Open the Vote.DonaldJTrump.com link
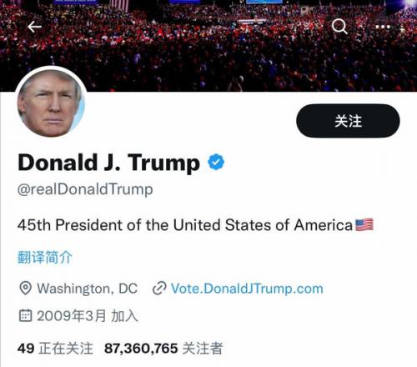Screen dimensions: 417x367 click(247, 289)
